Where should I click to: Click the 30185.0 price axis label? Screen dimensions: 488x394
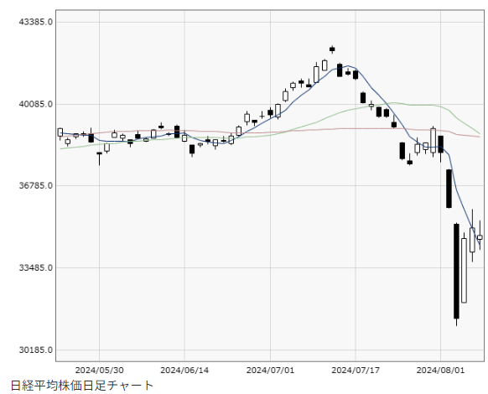coord(35,350)
